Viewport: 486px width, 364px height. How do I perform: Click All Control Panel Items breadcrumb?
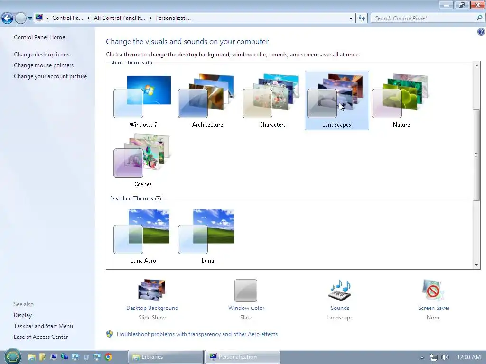(x=119, y=18)
